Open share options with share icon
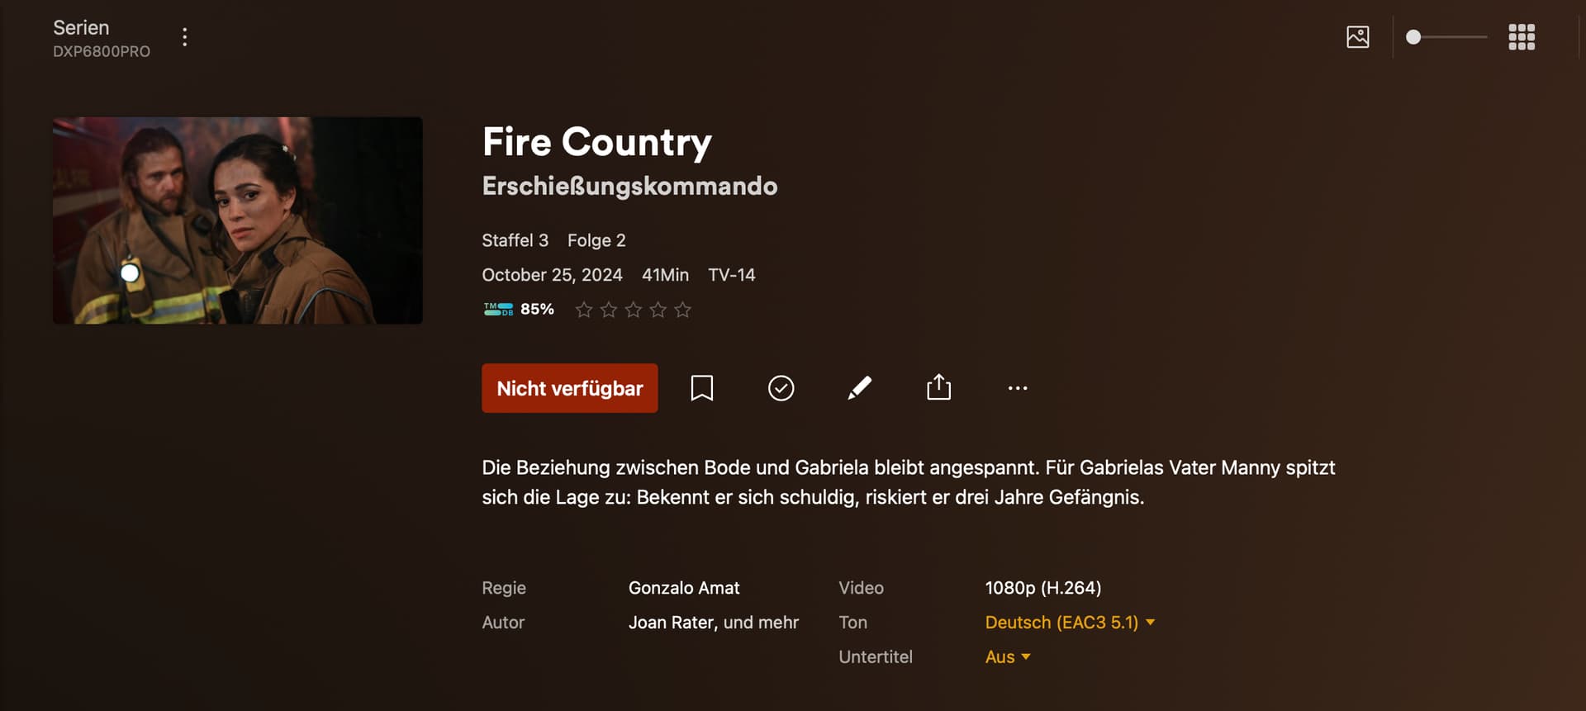 (x=938, y=388)
